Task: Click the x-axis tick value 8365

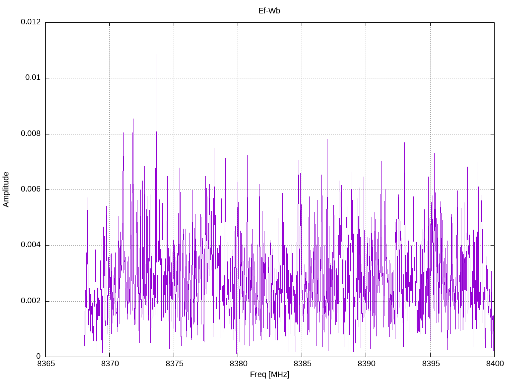Action: click(46, 364)
